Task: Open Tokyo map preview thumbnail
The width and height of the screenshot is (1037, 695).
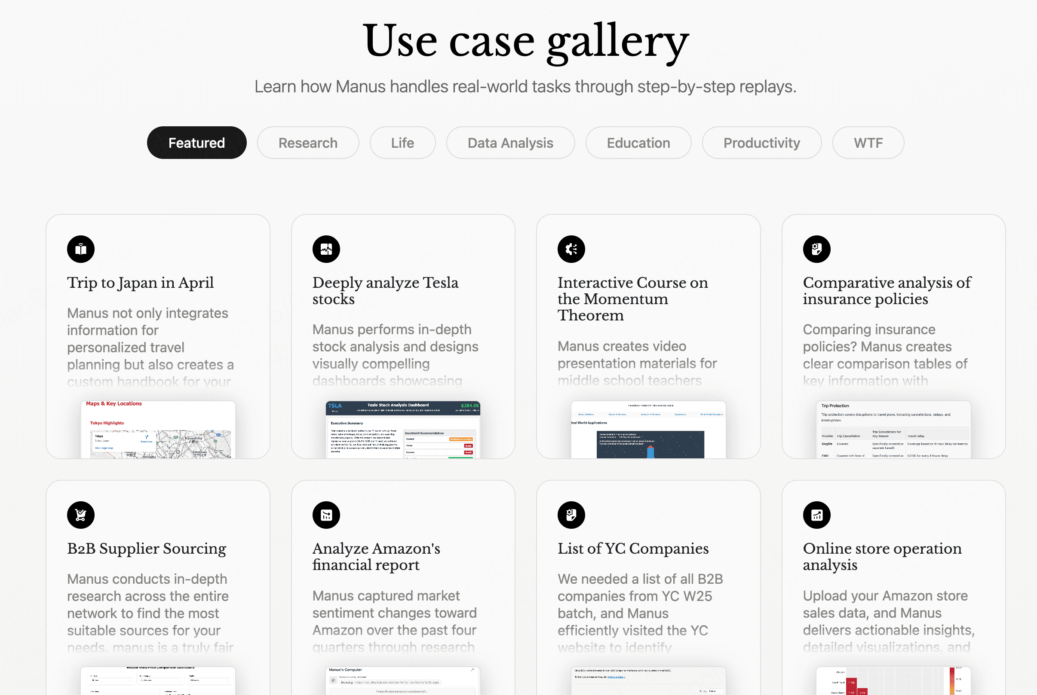Action: pyautogui.click(x=158, y=430)
